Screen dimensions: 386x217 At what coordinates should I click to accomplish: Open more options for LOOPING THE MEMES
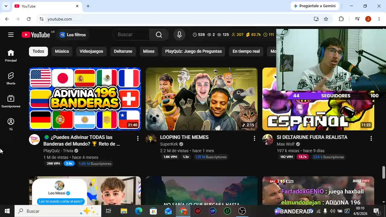pyautogui.click(x=255, y=138)
